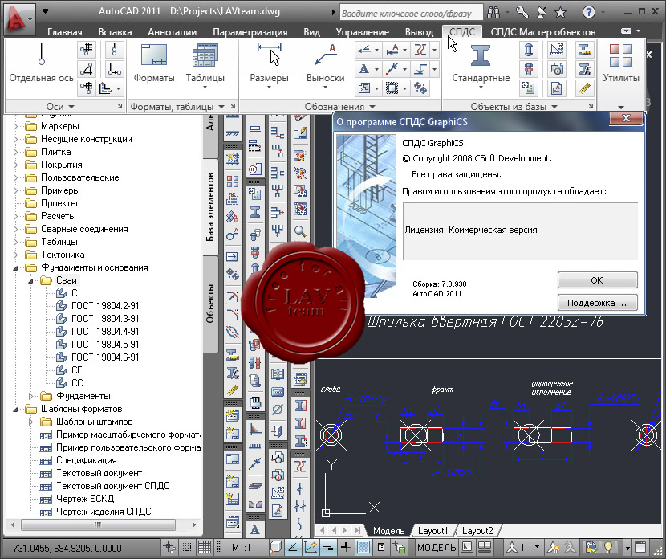The width and height of the screenshot is (666, 559).
Task: Switch to the Layout1 tab
Action: tap(432, 531)
